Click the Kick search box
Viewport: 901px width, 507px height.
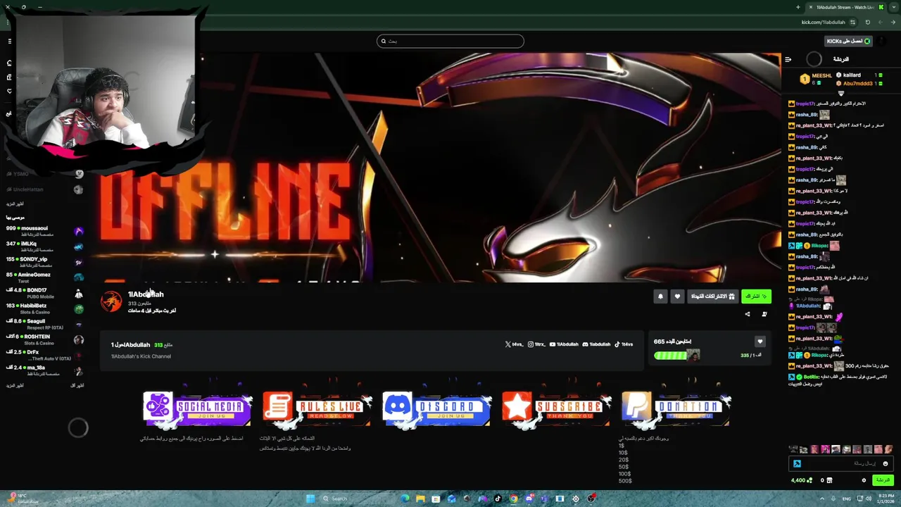pos(450,41)
